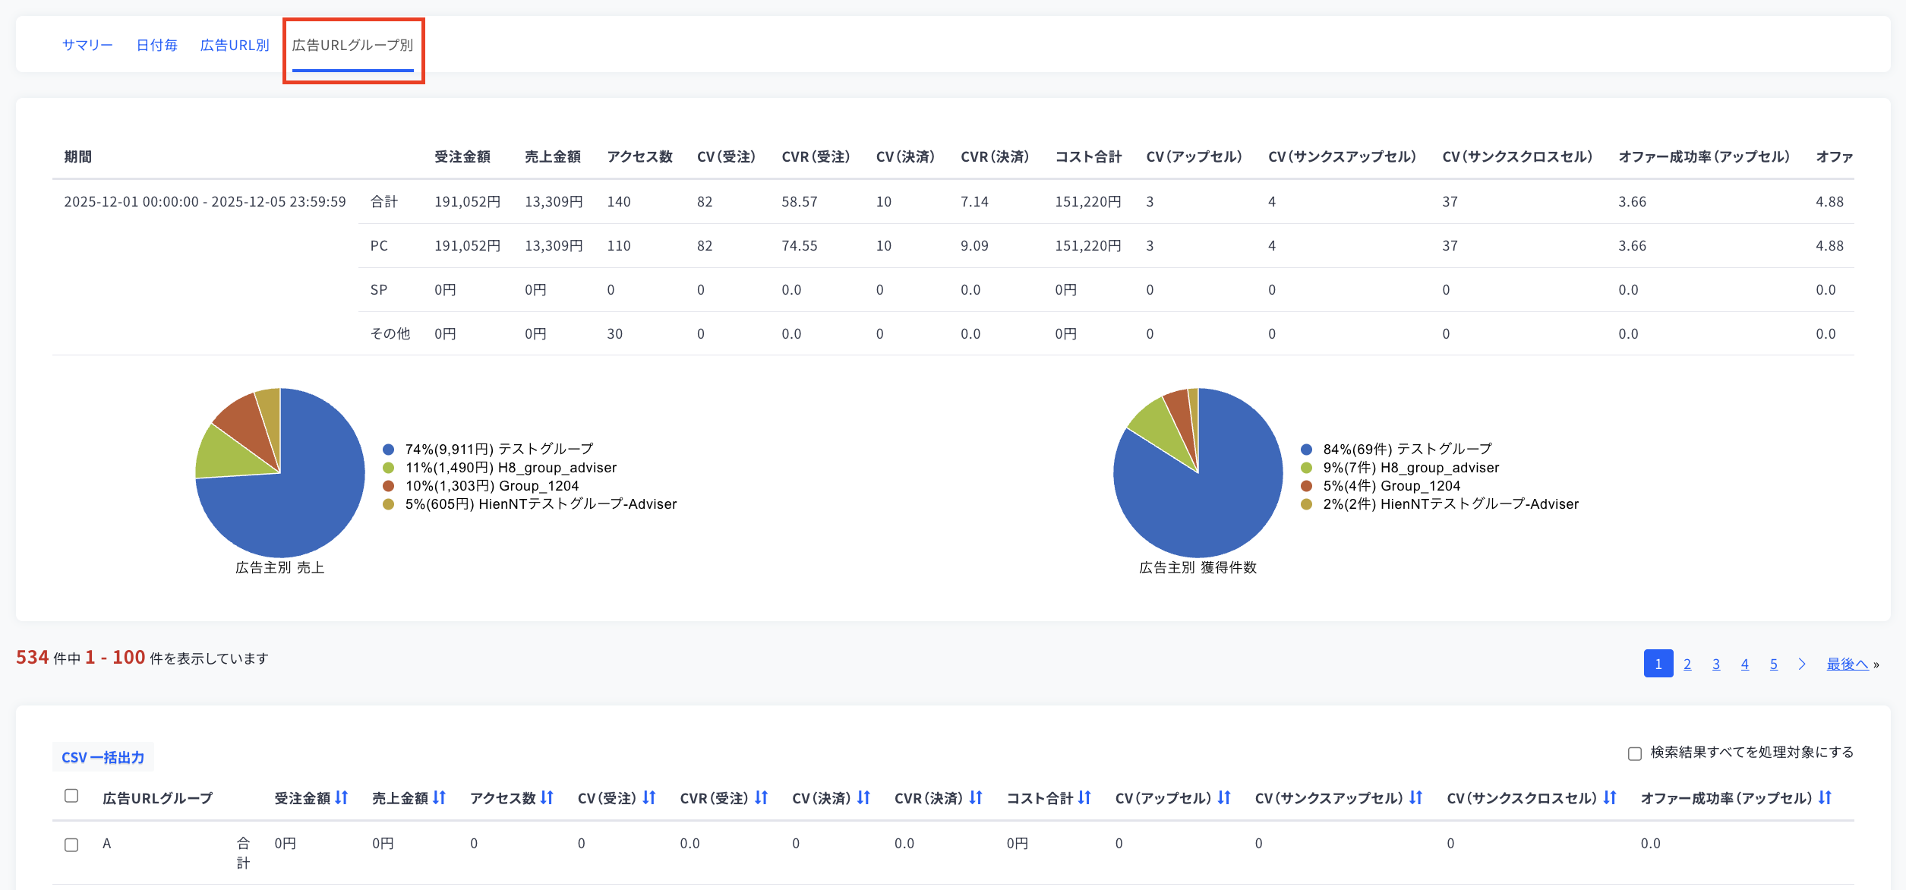The height and width of the screenshot is (890, 1906).
Task: Click the CSV一括出力 button
Action: [103, 757]
